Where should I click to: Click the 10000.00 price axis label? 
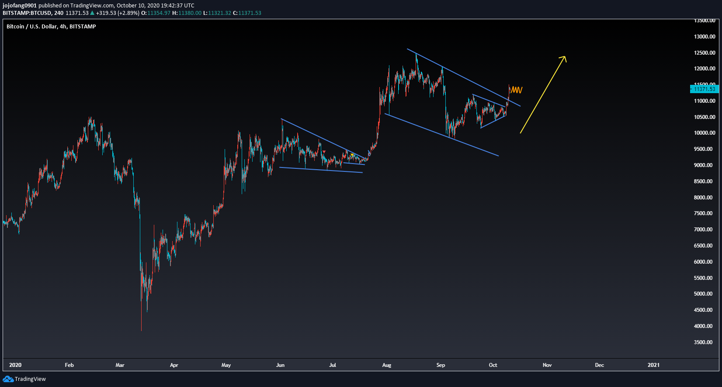pyautogui.click(x=705, y=133)
